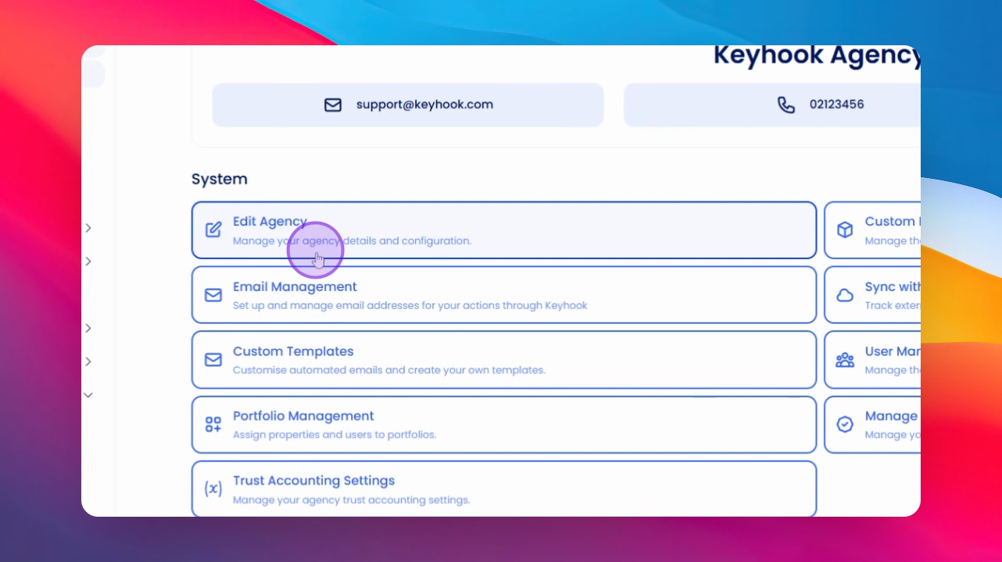The height and width of the screenshot is (562, 1002).
Task: Click the cloud icon on Sync with card
Action: (x=845, y=295)
